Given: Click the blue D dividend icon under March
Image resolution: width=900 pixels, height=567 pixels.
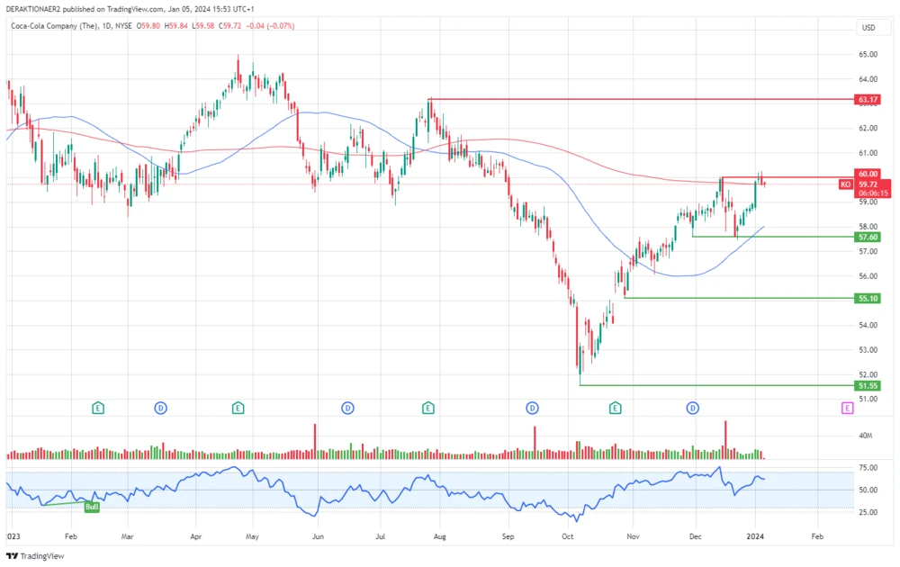Looking at the screenshot, I should [159, 407].
